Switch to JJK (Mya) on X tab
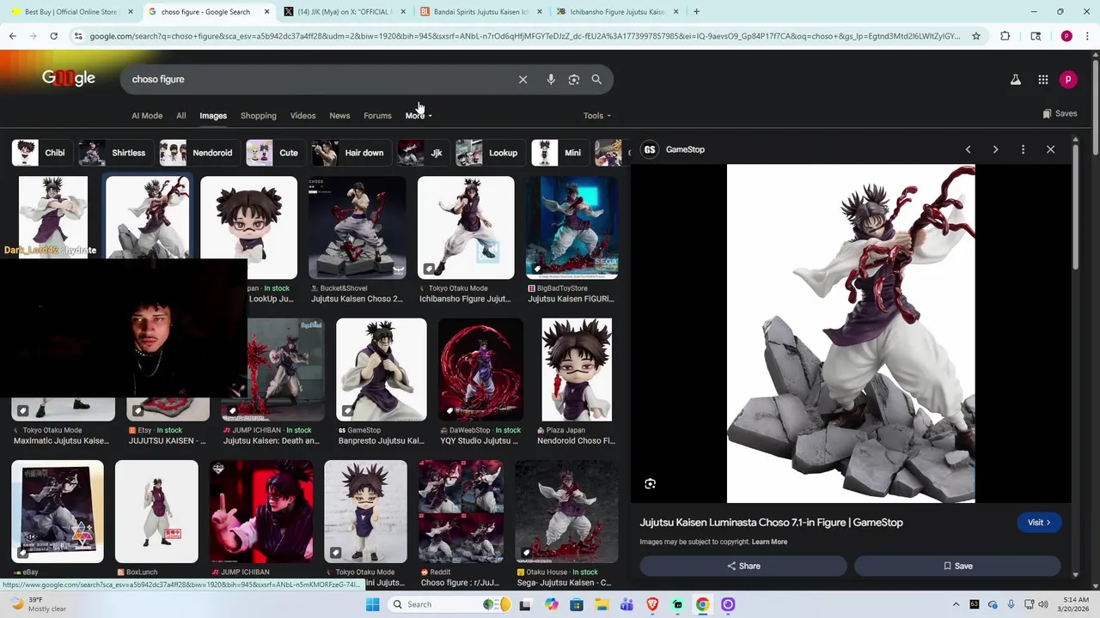This screenshot has height=618, width=1100. 344,12
